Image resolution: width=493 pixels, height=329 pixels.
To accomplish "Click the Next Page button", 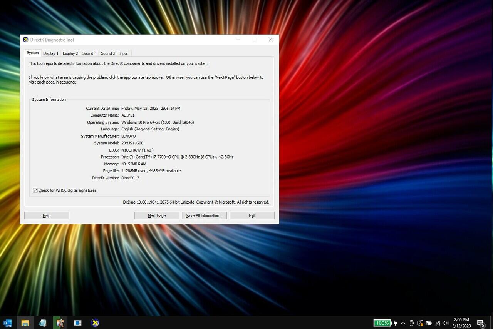I will coord(157,215).
